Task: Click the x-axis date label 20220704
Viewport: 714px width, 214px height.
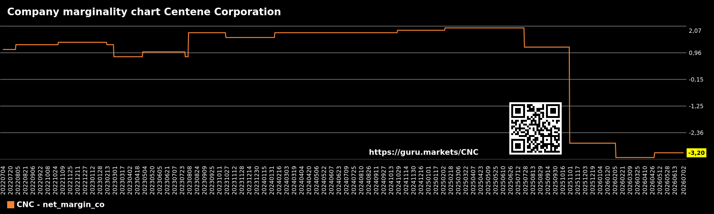Action: 3,180
